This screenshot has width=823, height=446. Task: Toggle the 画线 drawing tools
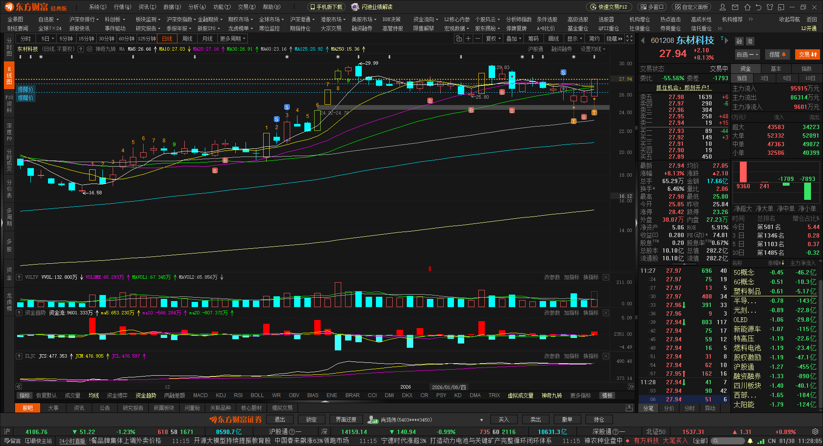pos(554,39)
